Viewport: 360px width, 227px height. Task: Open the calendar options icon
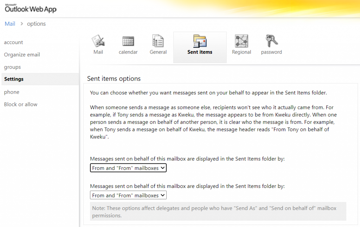[128, 42]
